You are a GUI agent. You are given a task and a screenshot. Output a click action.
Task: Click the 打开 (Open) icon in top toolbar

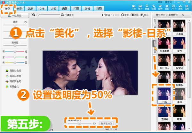pyautogui.click(x=134, y=7)
